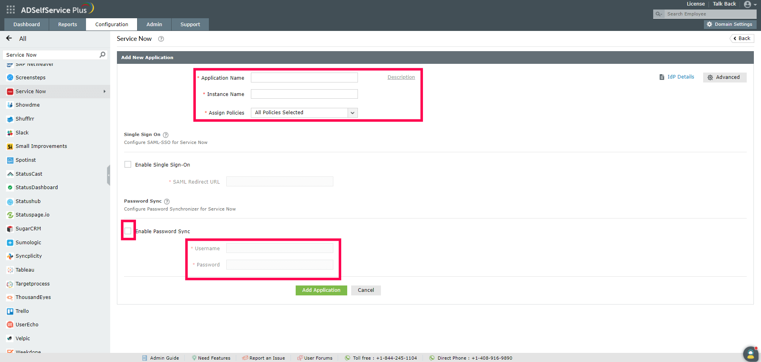The image size is (761, 362).
Task: Click the Sumologic sidebar icon
Action: click(10, 242)
